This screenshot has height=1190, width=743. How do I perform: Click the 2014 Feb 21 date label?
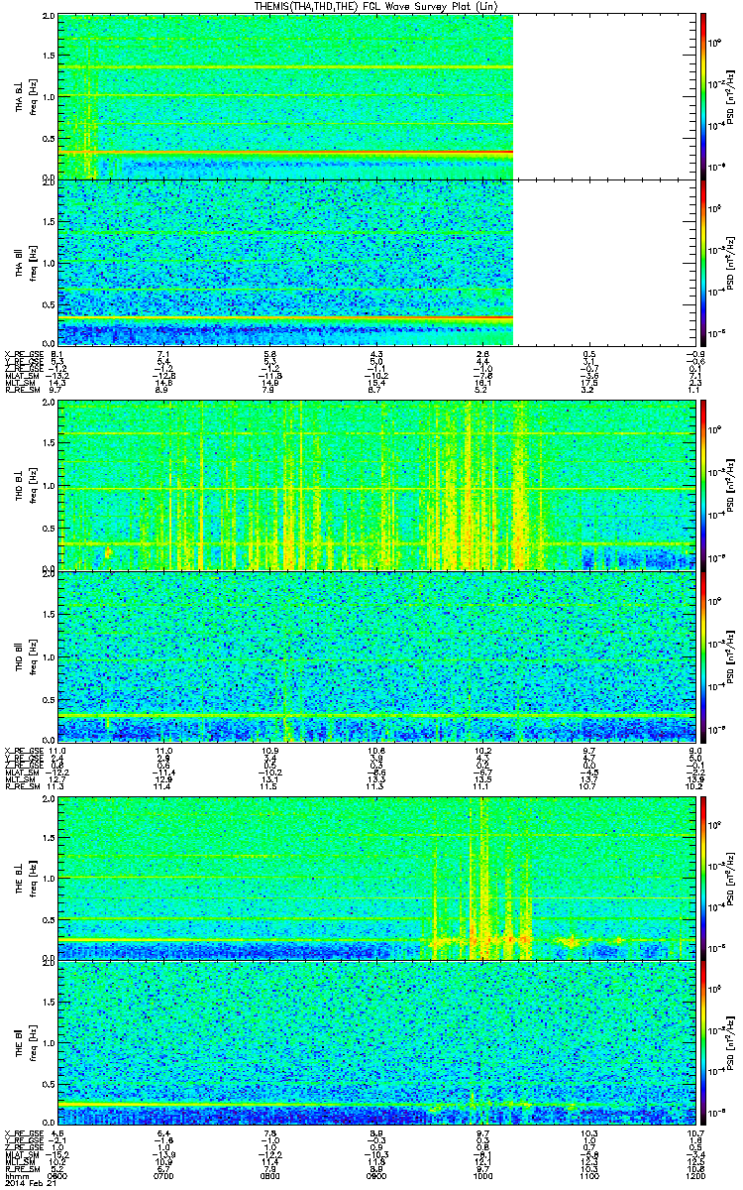(x=27, y=1183)
